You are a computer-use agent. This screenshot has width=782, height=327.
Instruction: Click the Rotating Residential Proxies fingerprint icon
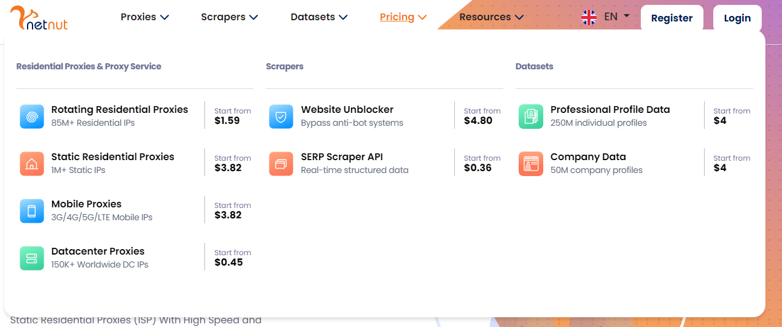tap(32, 117)
